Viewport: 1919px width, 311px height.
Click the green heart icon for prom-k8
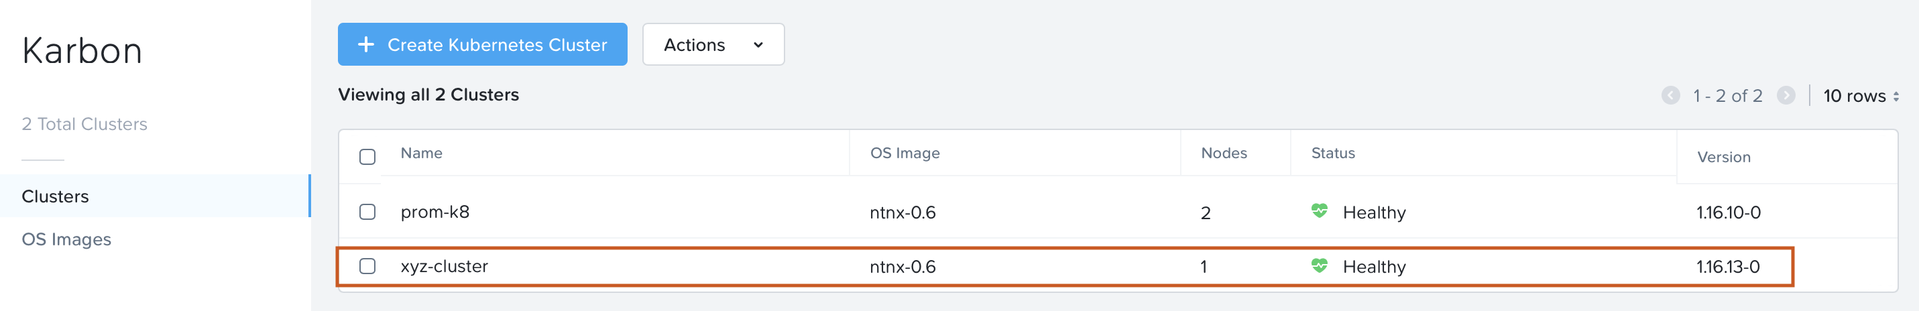click(1319, 211)
